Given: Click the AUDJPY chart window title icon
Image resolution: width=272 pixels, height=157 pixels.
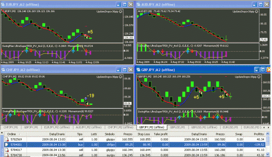Looking at the screenshot, I should tap(138, 4).
